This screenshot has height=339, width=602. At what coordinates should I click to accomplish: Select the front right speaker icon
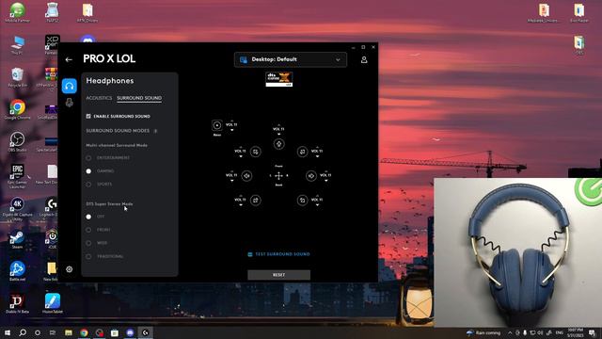click(x=303, y=152)
